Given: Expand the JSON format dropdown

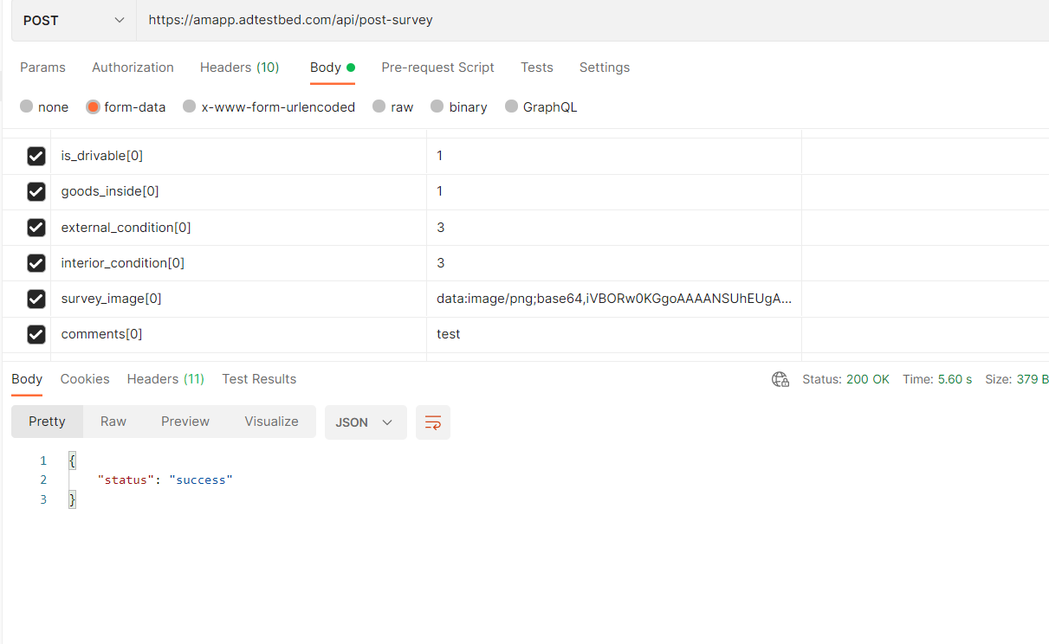Looking at the screenshot, I should (366, 422).
